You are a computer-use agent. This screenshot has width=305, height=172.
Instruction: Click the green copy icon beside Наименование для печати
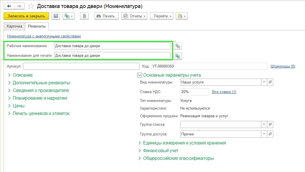coord(178,56)
